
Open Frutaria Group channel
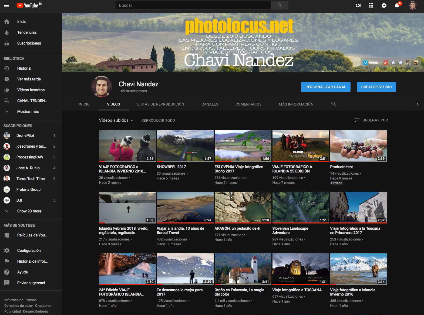[x=31, y=189]
